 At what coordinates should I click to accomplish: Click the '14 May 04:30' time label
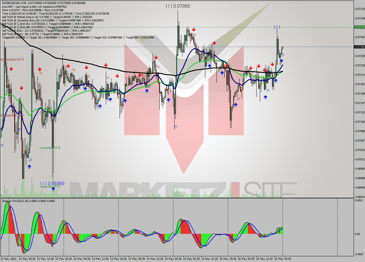click(137, 259)
